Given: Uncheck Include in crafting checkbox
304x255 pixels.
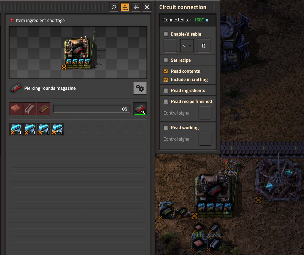Looking at the screenshot, I should 166,79.
